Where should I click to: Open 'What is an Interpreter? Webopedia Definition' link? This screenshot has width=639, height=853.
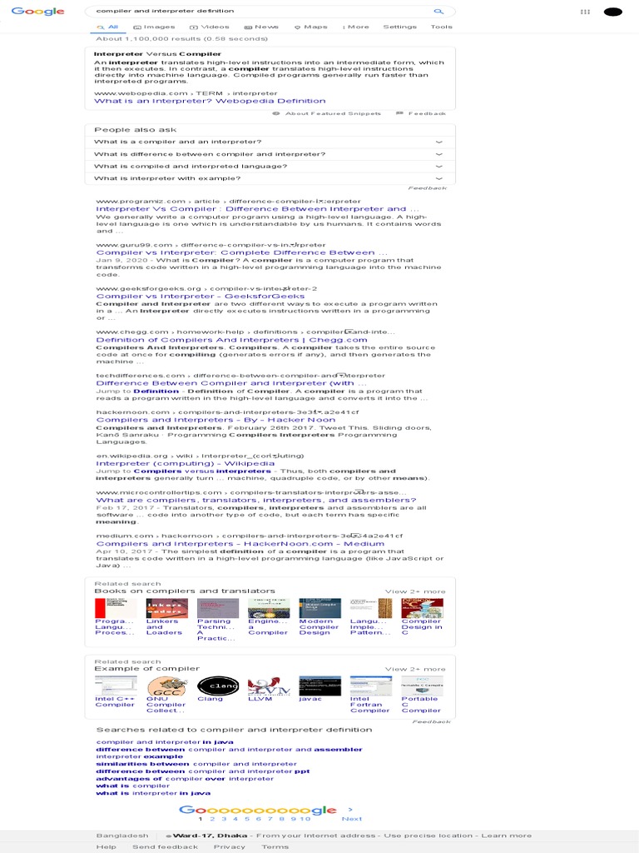210,101
